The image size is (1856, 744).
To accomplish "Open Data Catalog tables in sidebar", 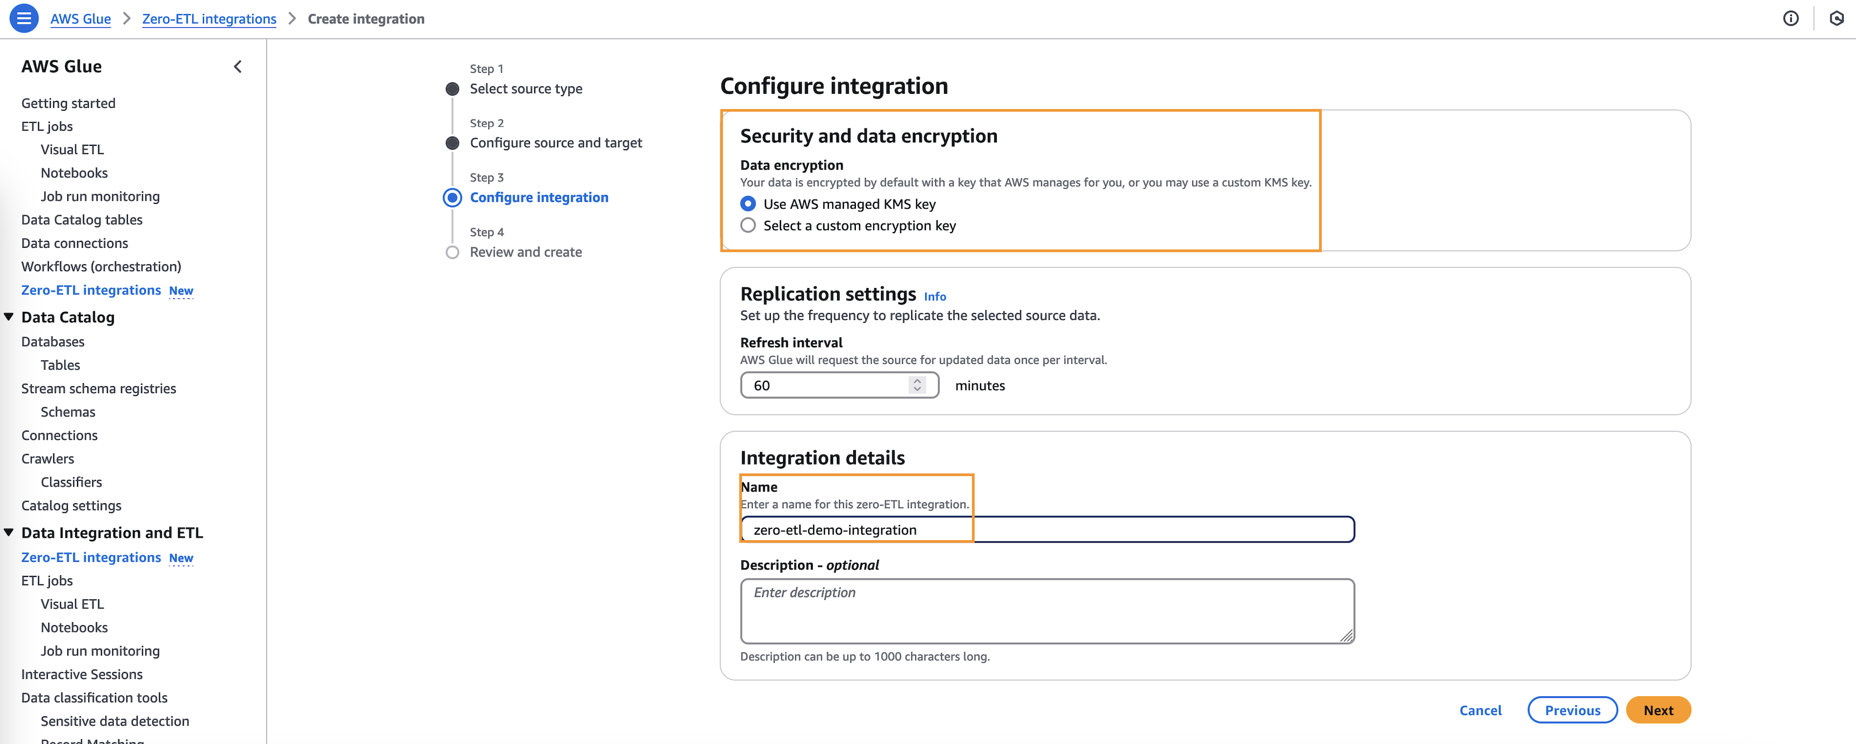I will pos(81,220).
